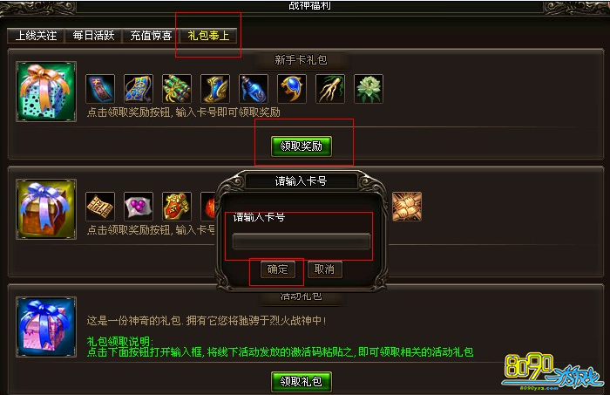The width and height of the screenshot is (610, 395).
Task: Click the purple pearls pouch reward icon
Action: [x=138, y=207]
